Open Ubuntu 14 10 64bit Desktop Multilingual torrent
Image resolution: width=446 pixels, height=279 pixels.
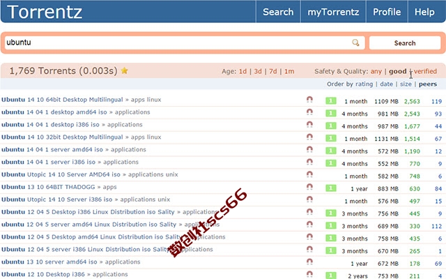pos(62,100)
